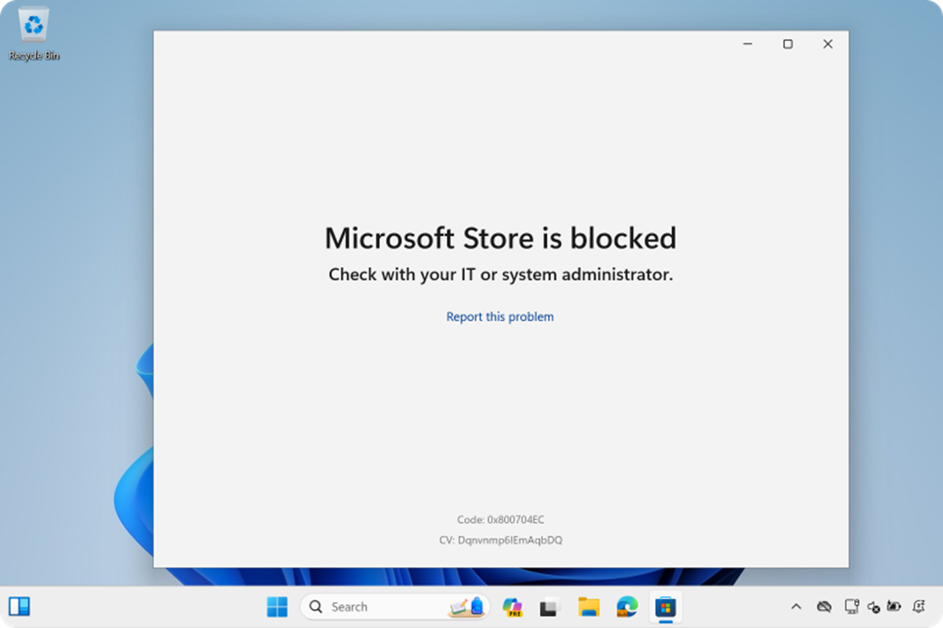943x628 pixels.
Task: Open the Start menu
Action: (x=278, y=607)
